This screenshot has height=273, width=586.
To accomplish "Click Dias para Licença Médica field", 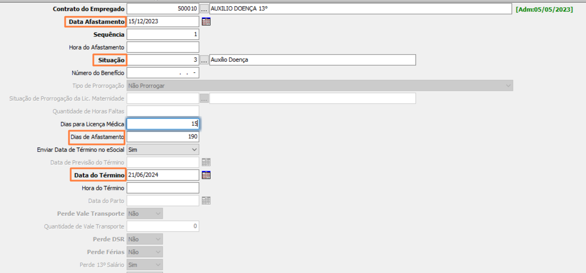I will coord(162,124).
